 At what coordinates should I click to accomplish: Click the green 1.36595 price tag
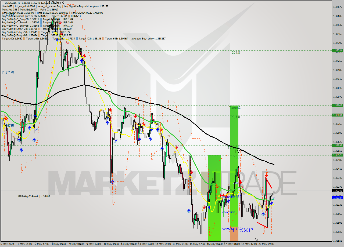(338, 145)
